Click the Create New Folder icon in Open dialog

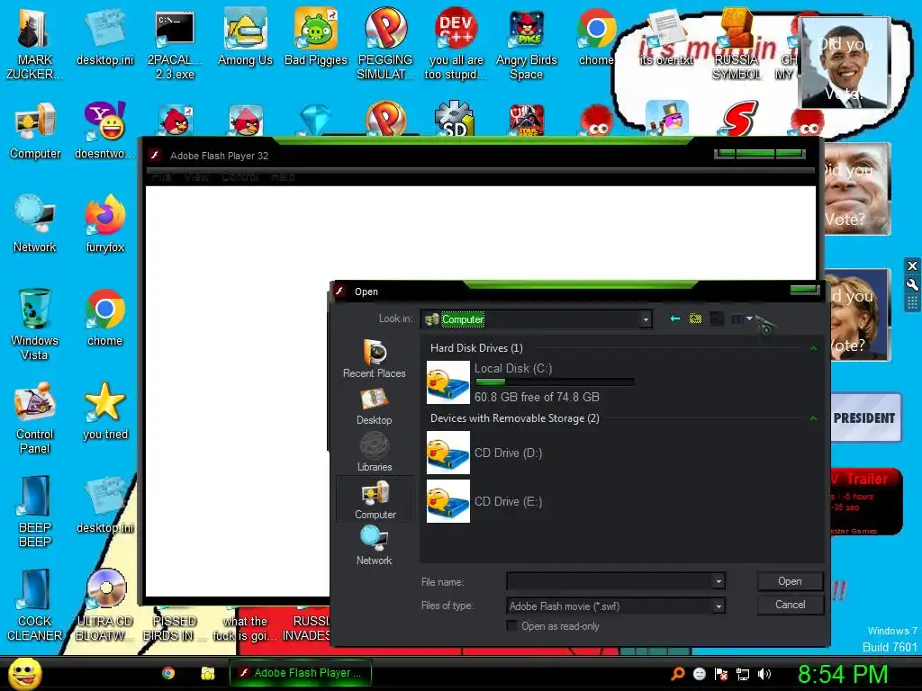[x=716, y=319]
